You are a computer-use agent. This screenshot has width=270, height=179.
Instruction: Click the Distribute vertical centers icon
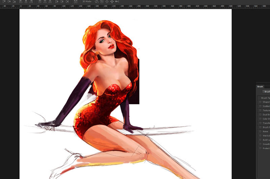point(45,2)
